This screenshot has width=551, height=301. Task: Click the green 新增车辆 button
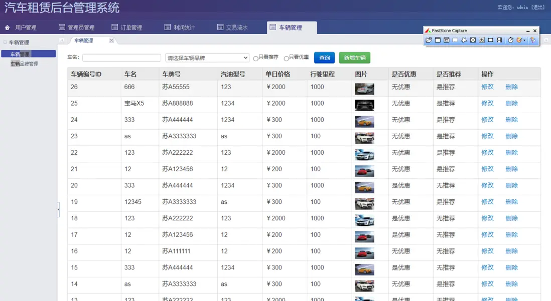tap(354, 58)
